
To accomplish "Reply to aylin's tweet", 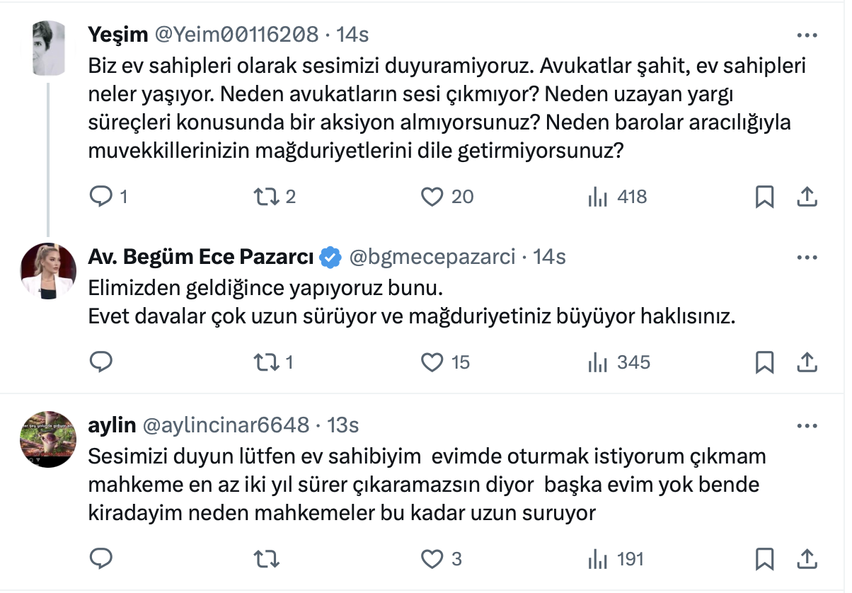I will click(x=101, y=559).
